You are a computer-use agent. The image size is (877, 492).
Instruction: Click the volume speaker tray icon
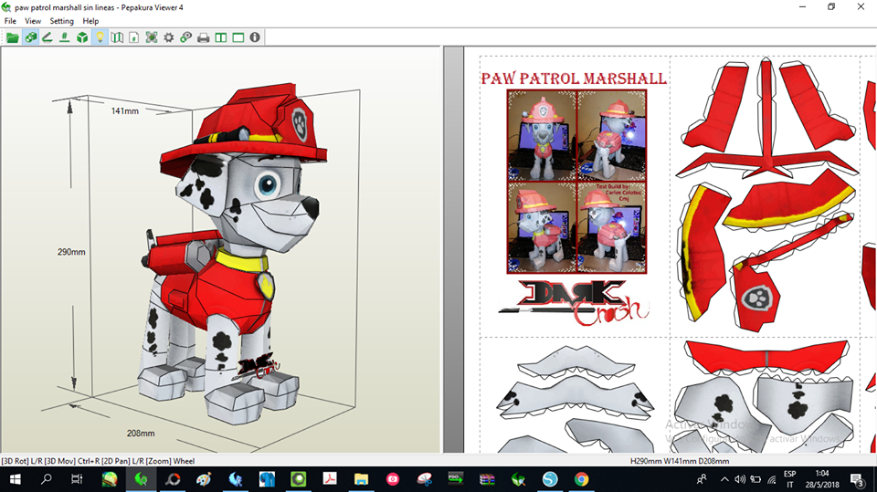coord(740,479)
